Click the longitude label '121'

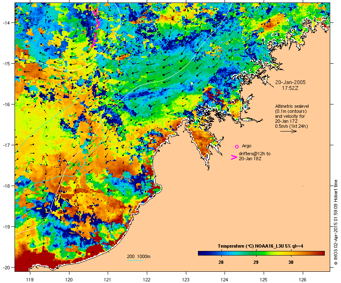tap(108, 280)
